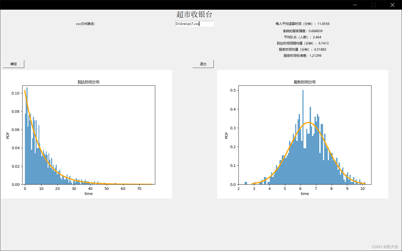Click the time axis label under arrival chart
This screenshot has height=251, width=402.
(89, 194)
